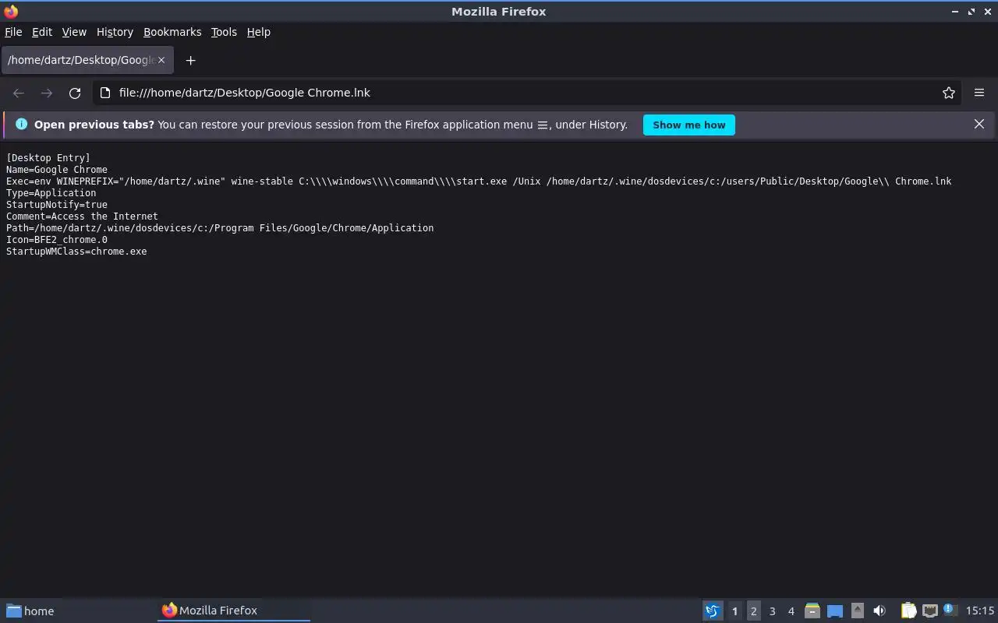Click the update notifier alert icon

[950, 610]
